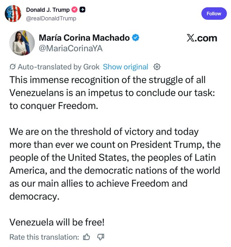Click the Follow button
231x247 pixels.
214,13
